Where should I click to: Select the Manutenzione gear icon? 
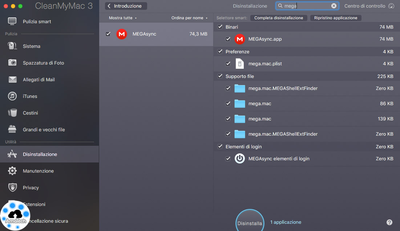pyautogui.click(x=12, y=171)
